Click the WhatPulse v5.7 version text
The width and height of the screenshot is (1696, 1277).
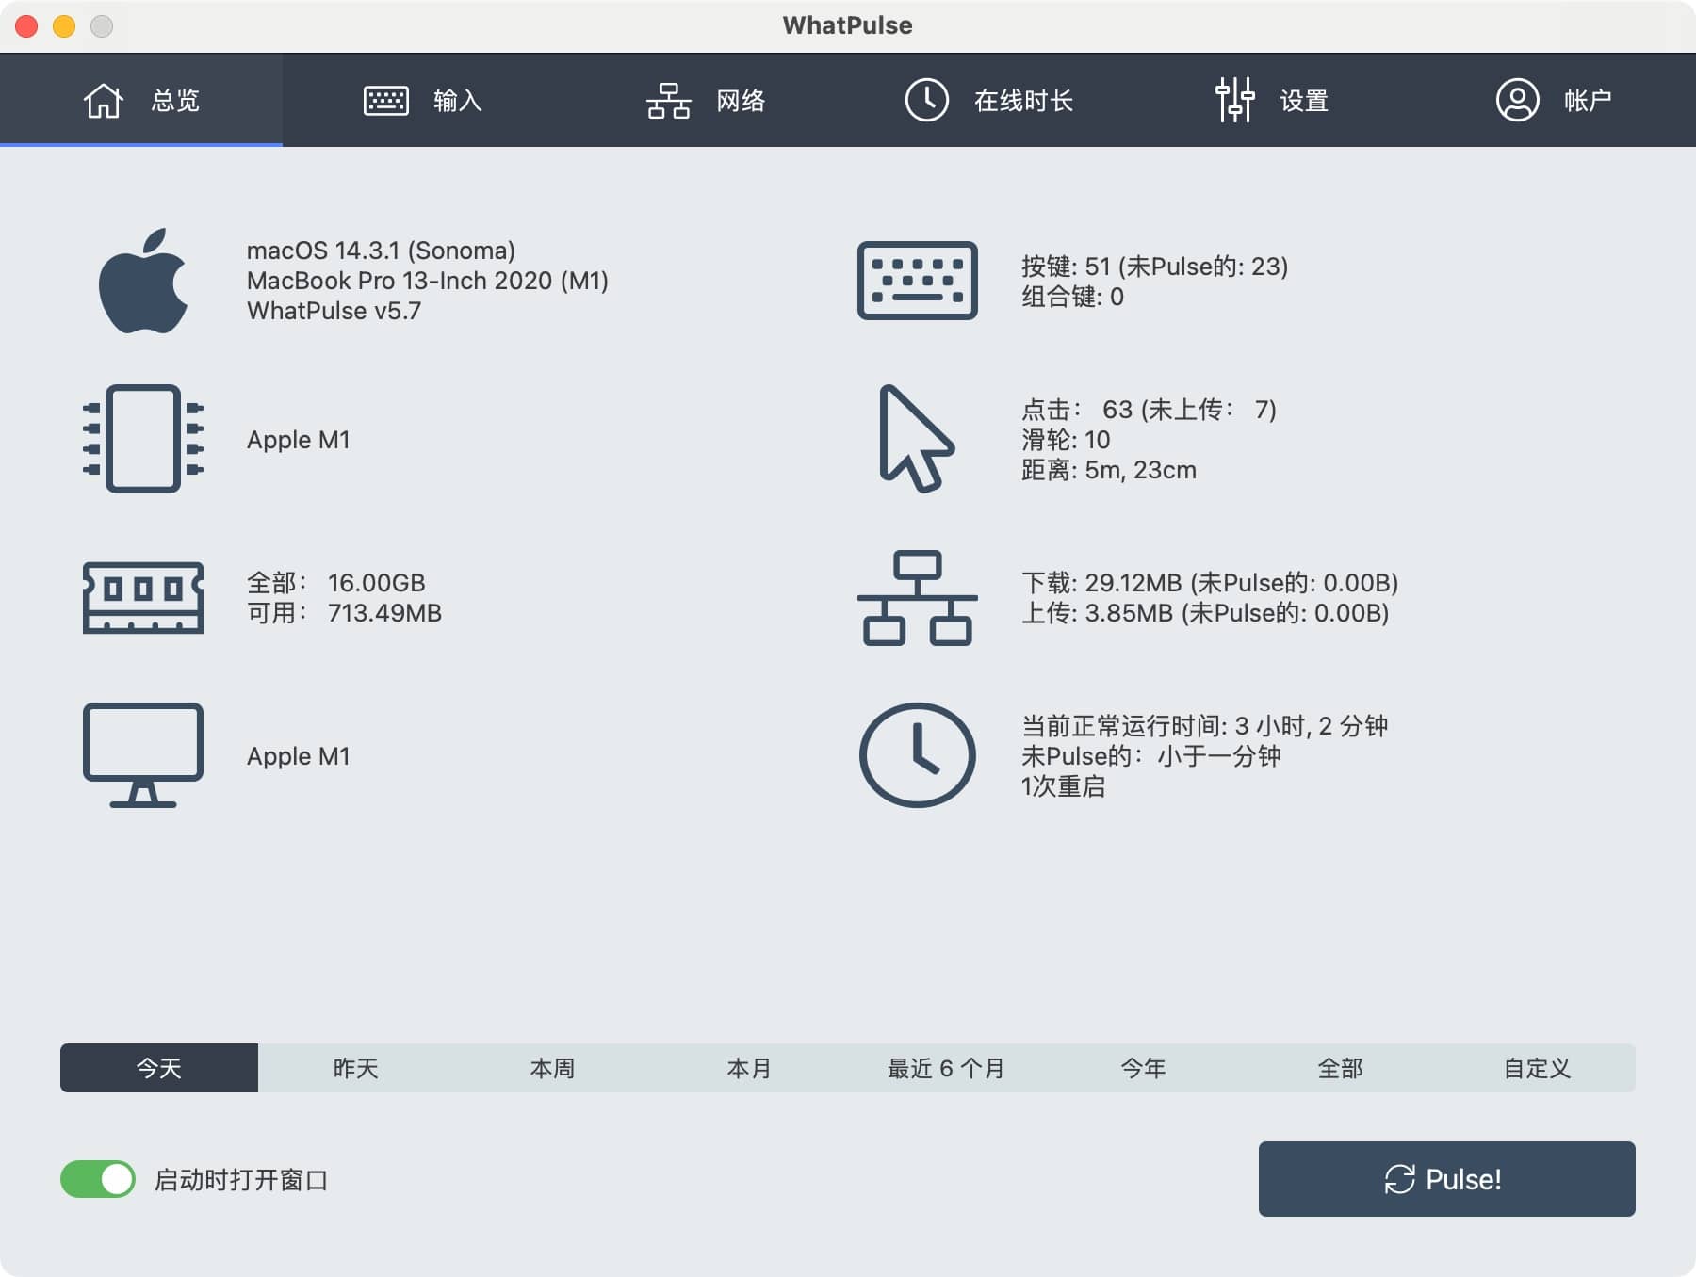pos(334,311)
